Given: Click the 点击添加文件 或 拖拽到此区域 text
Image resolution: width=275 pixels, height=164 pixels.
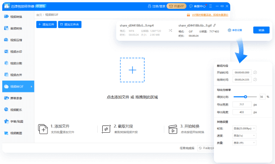Looking at the screenshot, I should (x=132, y=97).
